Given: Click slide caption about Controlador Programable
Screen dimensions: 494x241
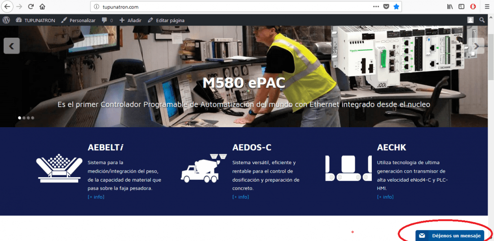Looking at the screenshot, I should pyautogui.click(x=243, y=104).
